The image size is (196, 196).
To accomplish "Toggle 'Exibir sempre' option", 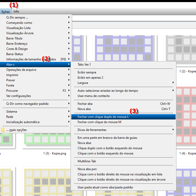I will coord(123,72).
